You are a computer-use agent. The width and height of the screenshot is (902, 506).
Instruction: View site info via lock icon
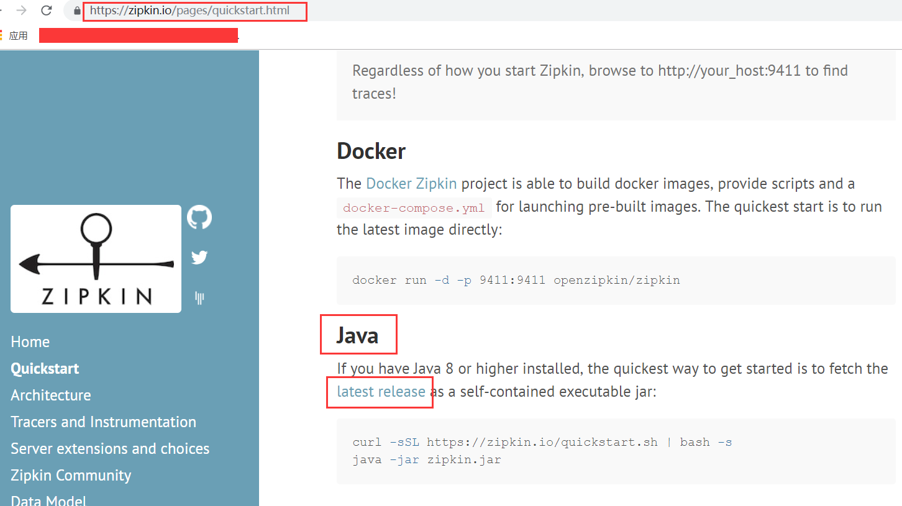77,11
